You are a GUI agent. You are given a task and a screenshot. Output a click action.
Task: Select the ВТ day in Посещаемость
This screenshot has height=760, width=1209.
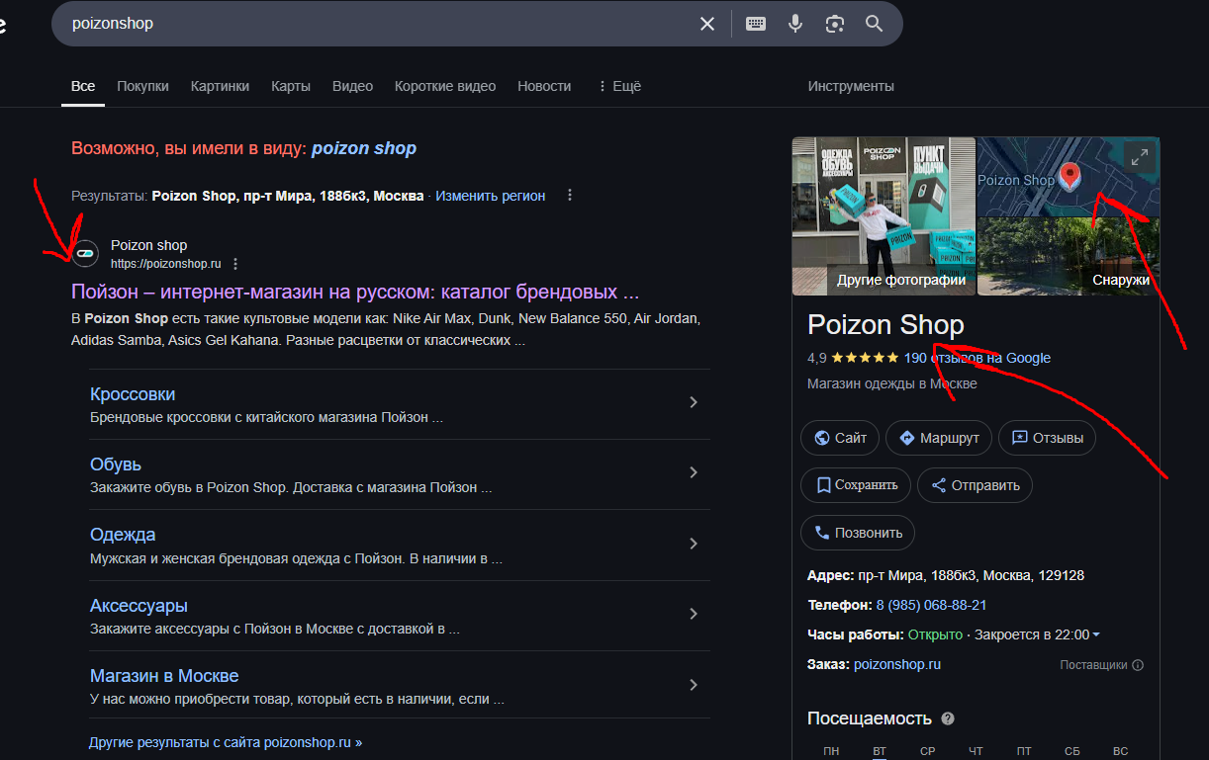coord(880,752)
